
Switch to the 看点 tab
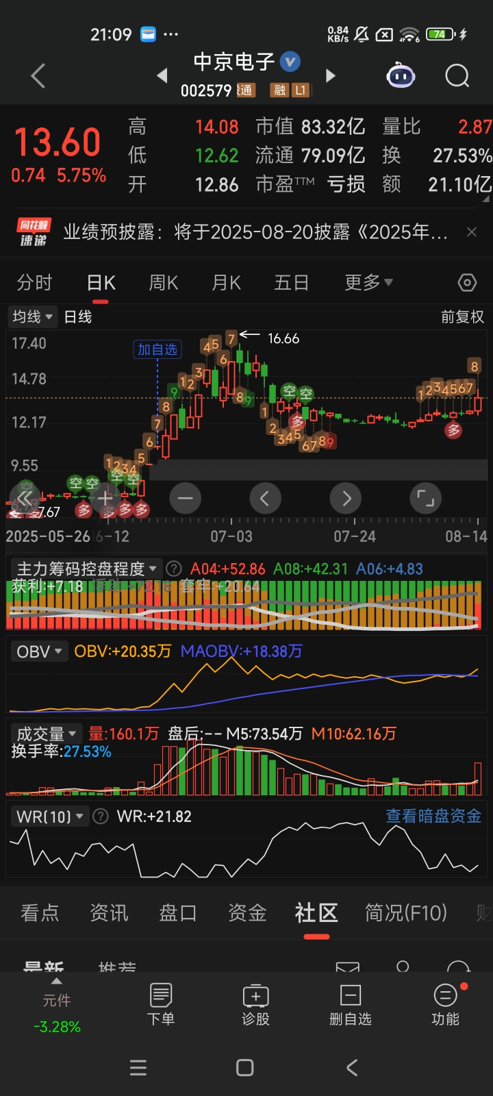(40, 912)
